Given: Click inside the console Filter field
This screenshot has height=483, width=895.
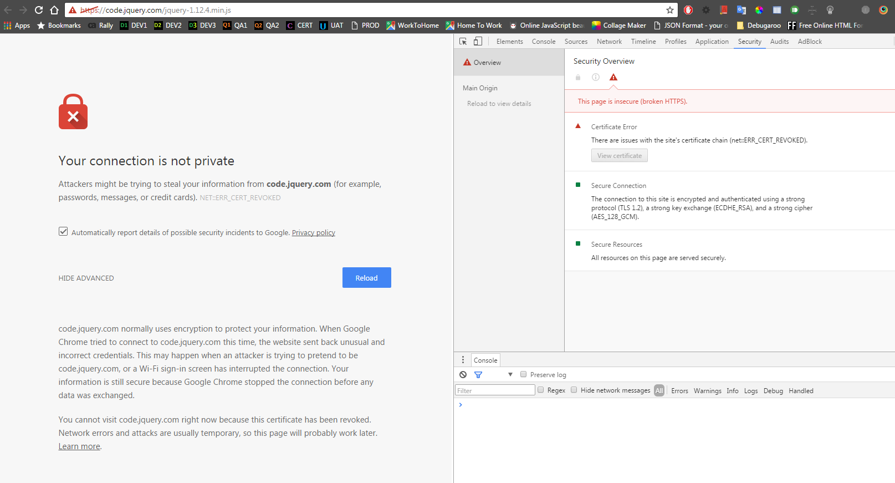Looking at the screenshot, I should [495, 390].
